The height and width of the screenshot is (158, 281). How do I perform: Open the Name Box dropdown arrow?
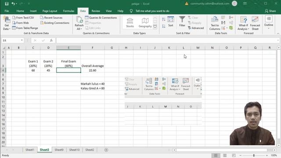[22, 40]
